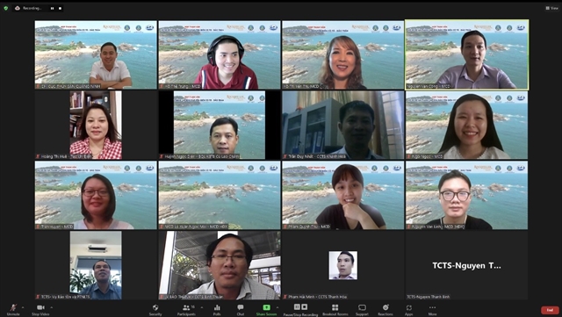
Task: Open the Apps panel
Action: click(409, 310)
